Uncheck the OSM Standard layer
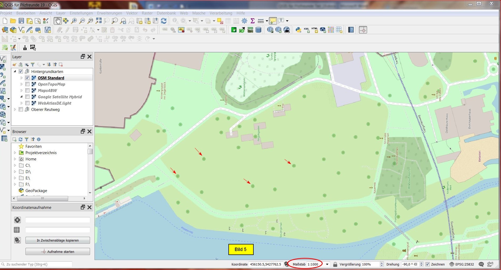This screenshot has height=270, width=501. coord(27,78)
